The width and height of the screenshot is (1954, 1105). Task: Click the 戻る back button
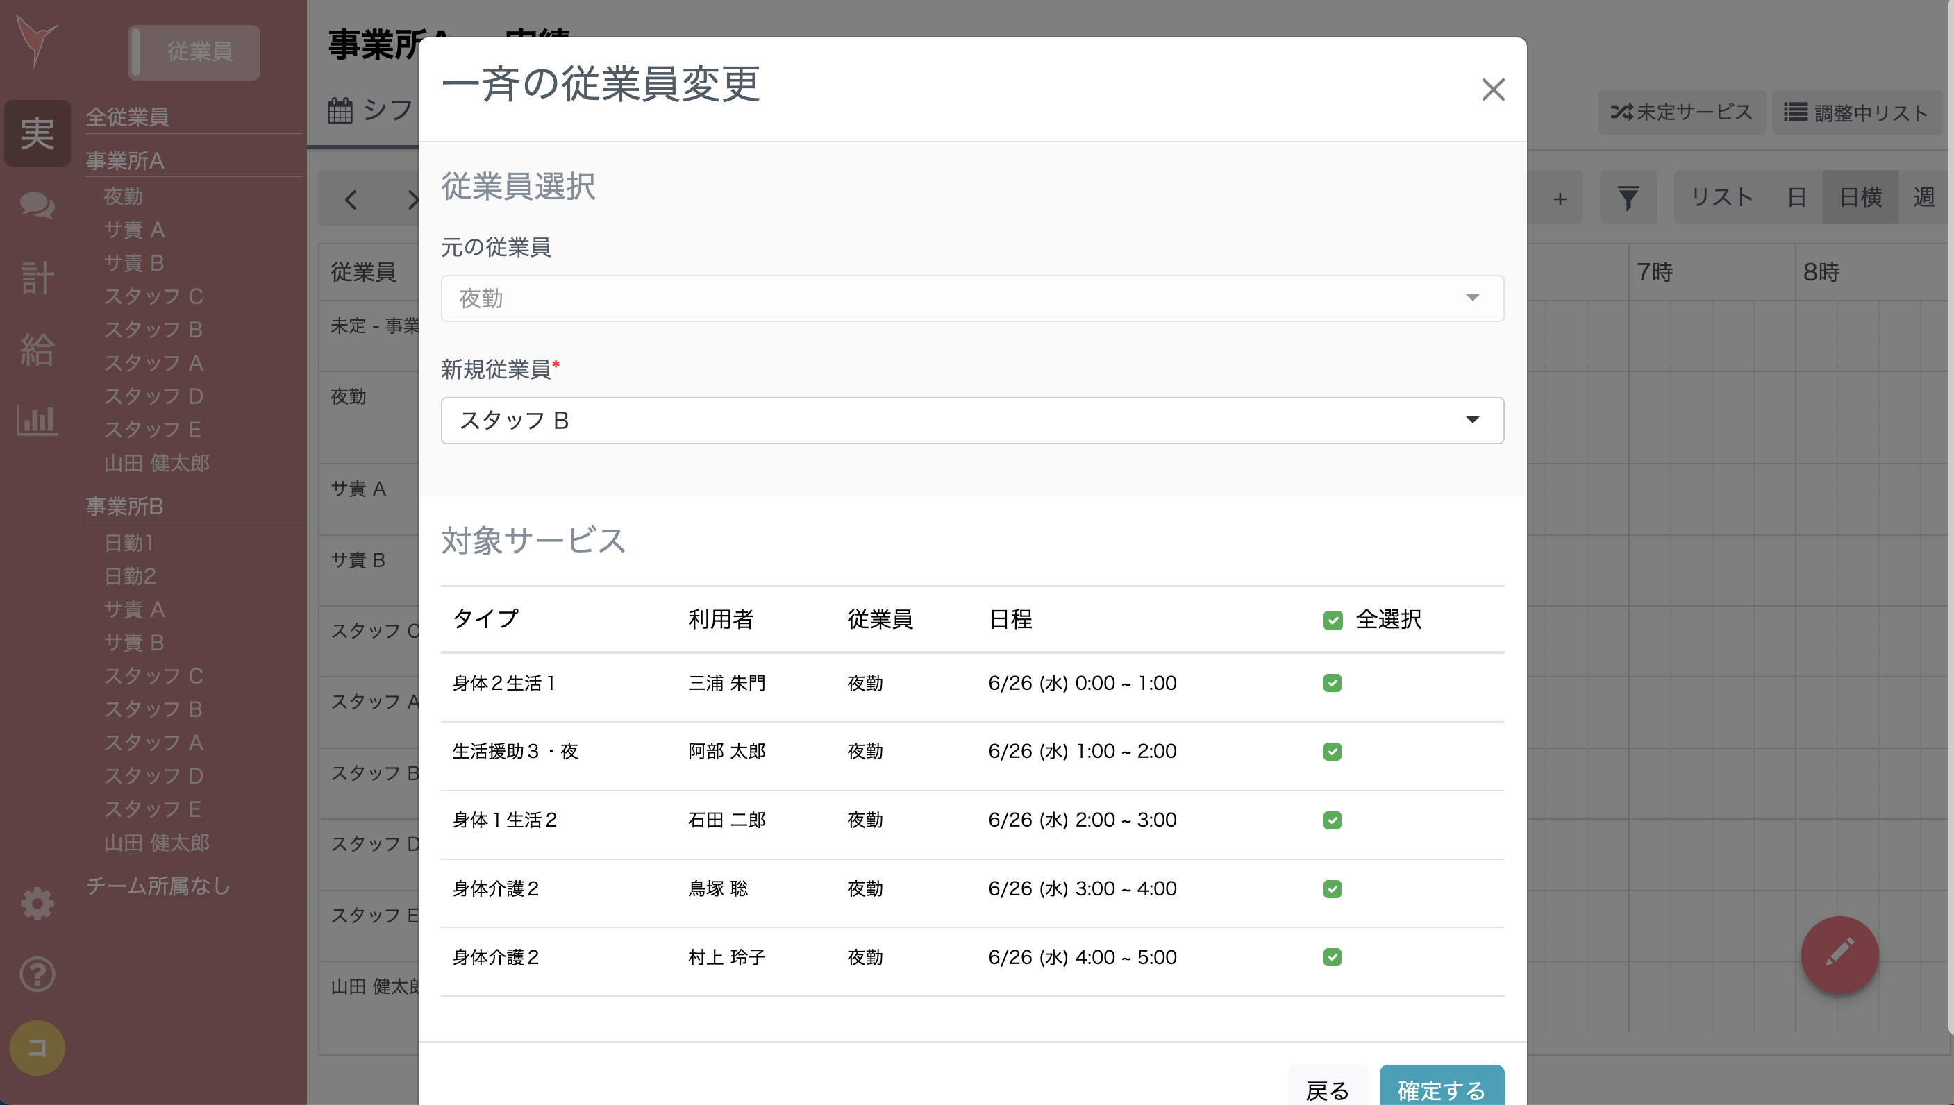click(x=1328, y=1090)
